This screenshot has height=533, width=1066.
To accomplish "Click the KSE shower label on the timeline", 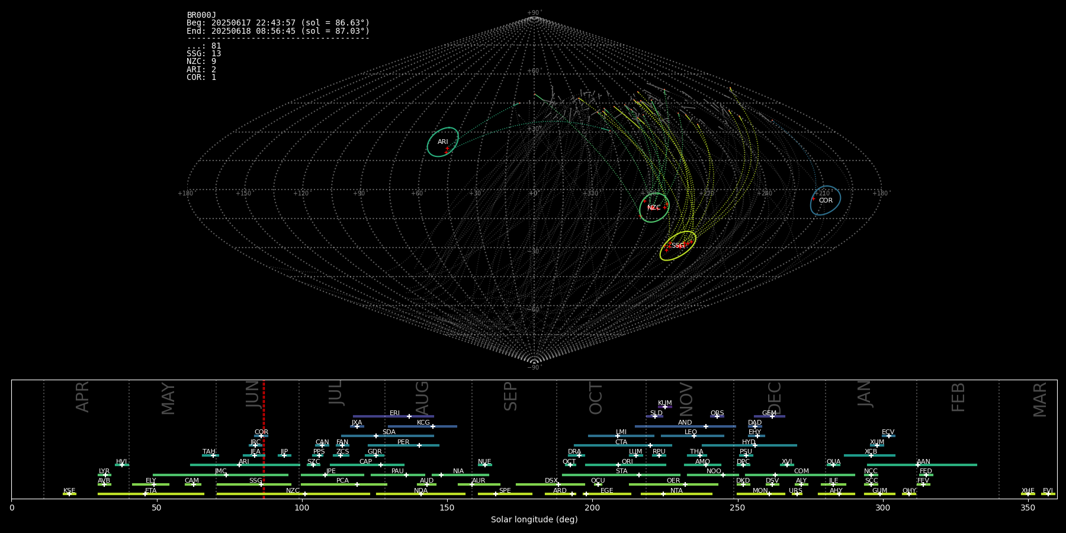I will [69, 491].
